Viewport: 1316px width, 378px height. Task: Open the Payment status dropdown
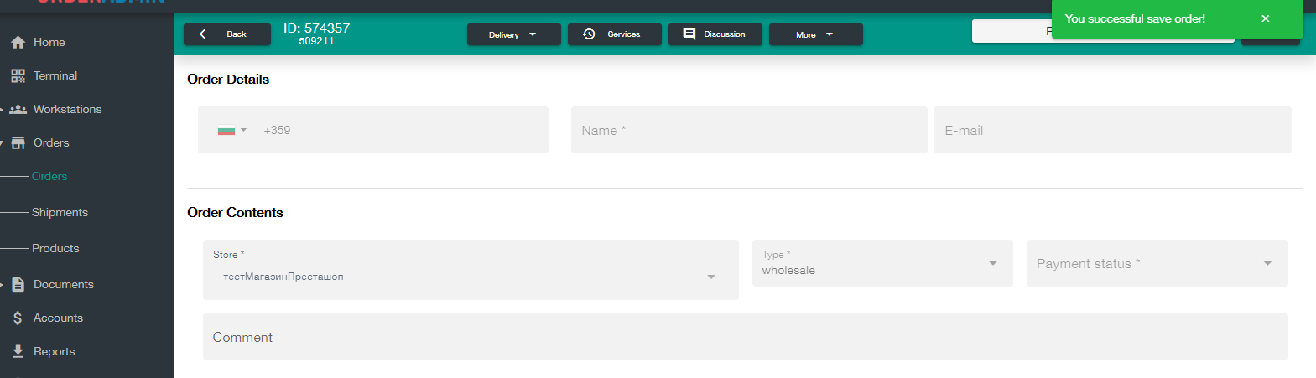pyautogui.click(x=1267, y=263)
